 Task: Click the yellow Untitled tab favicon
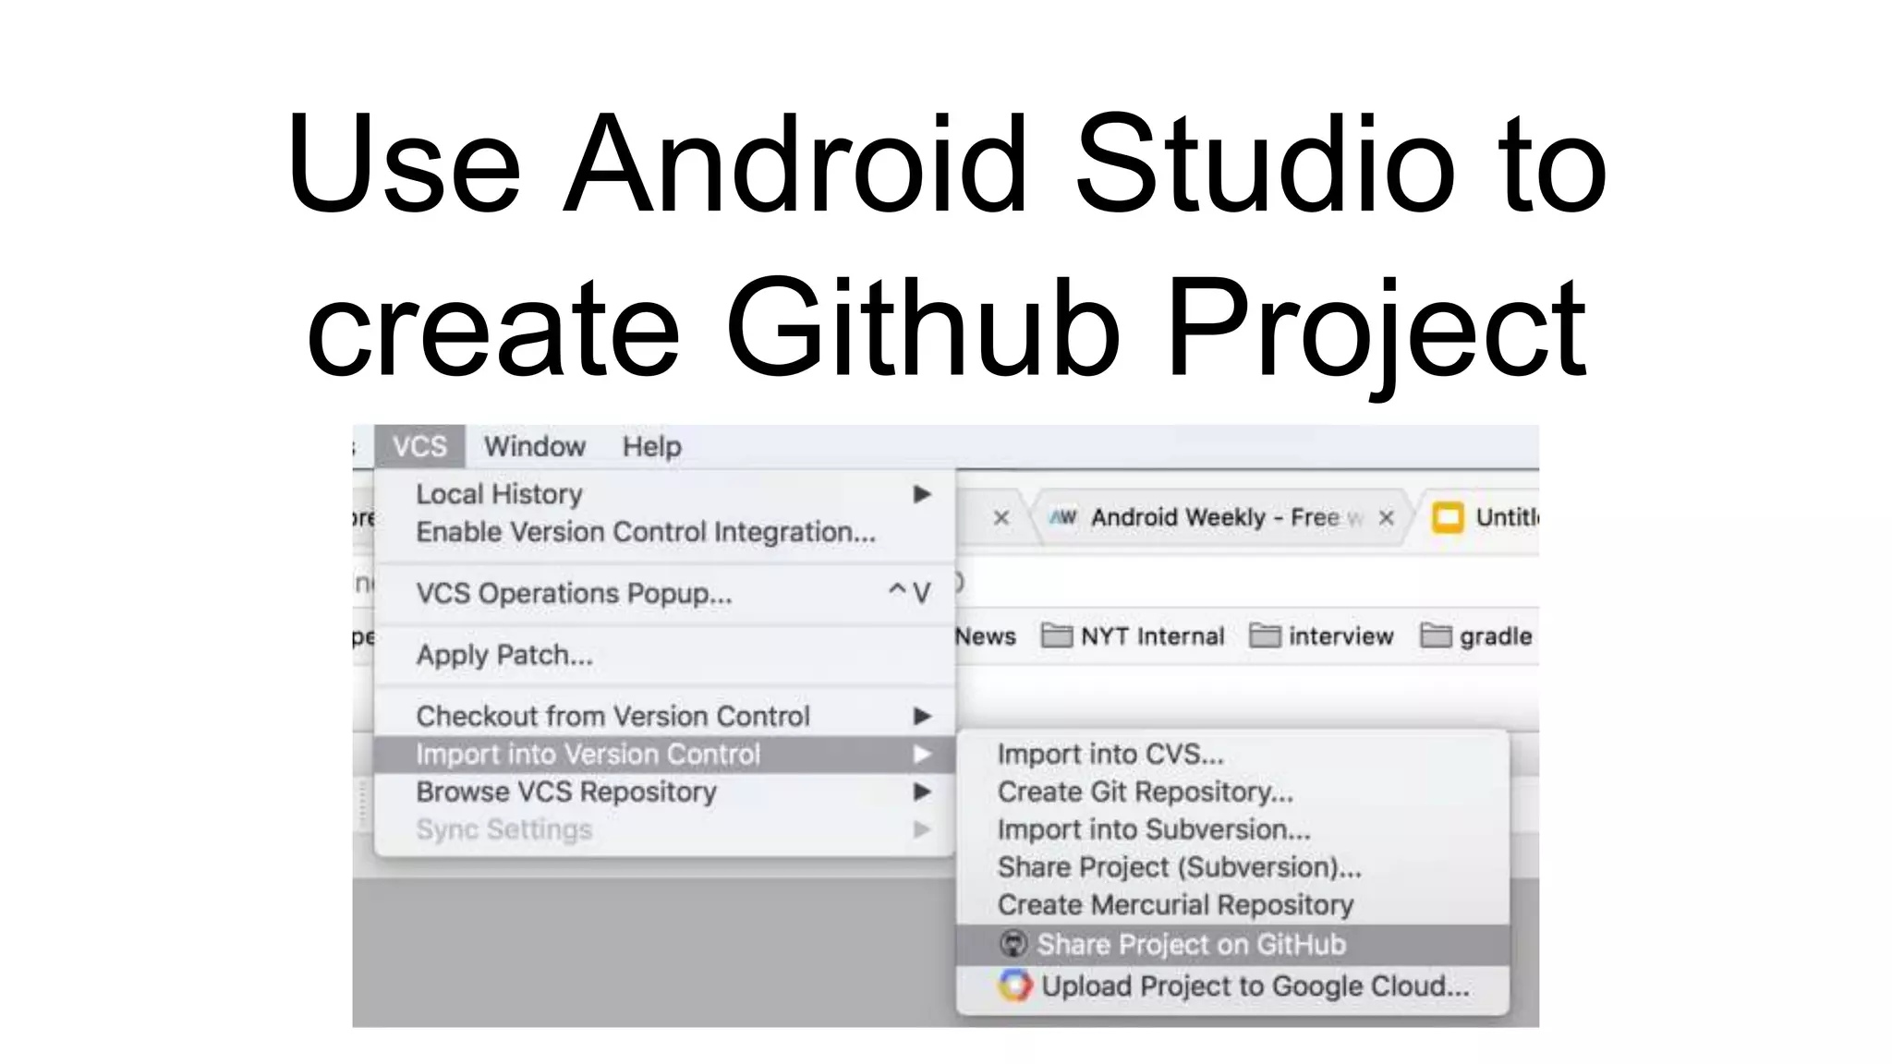coord(1448,517)
